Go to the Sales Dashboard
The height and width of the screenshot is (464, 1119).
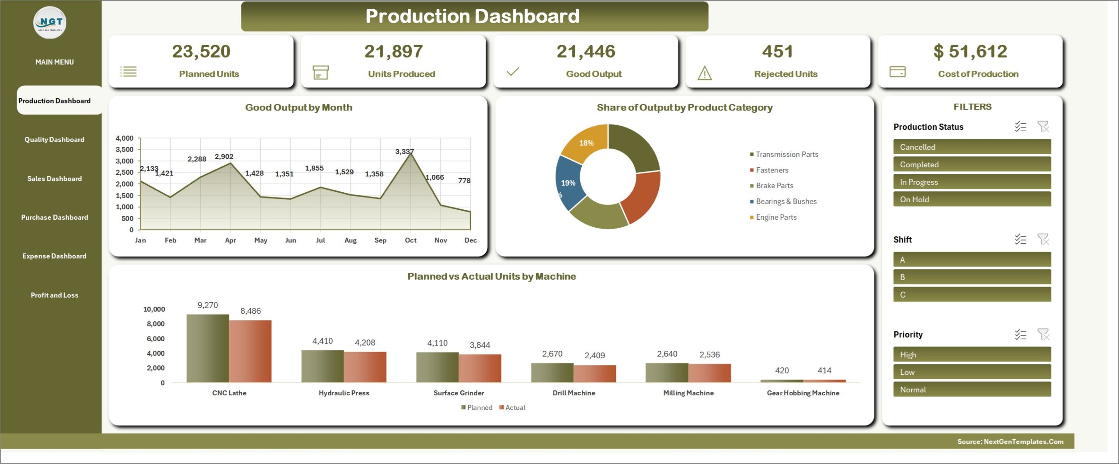(x=55, y=178)
